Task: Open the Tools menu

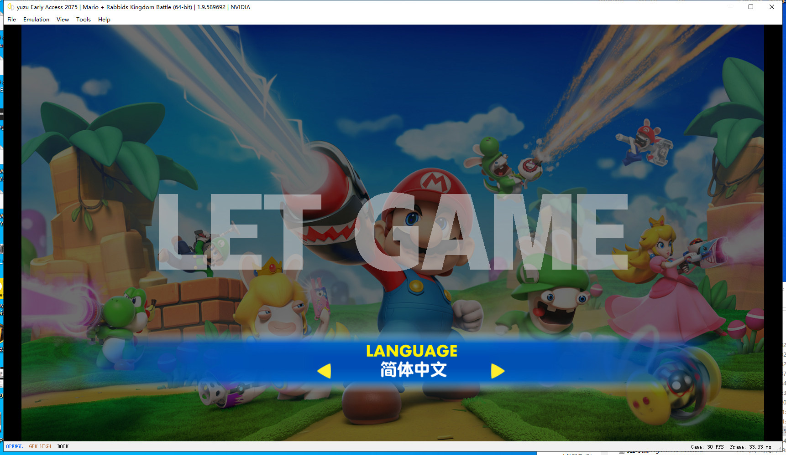Action: (x=83, y=20)
